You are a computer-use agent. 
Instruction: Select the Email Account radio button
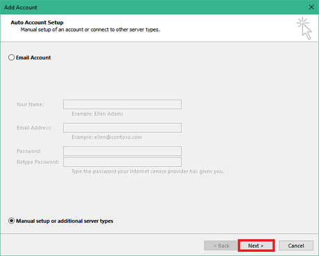[x=11, y=57]
